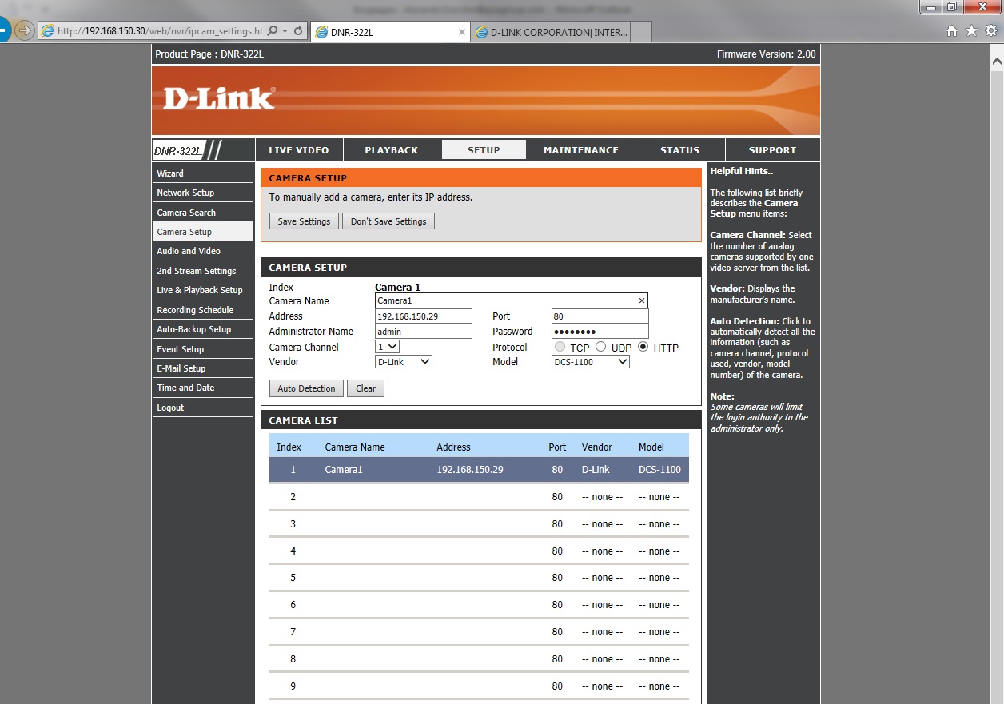Expand the Vendor dropdown list
The image size is (1004, 704).
tap(404, 362)
